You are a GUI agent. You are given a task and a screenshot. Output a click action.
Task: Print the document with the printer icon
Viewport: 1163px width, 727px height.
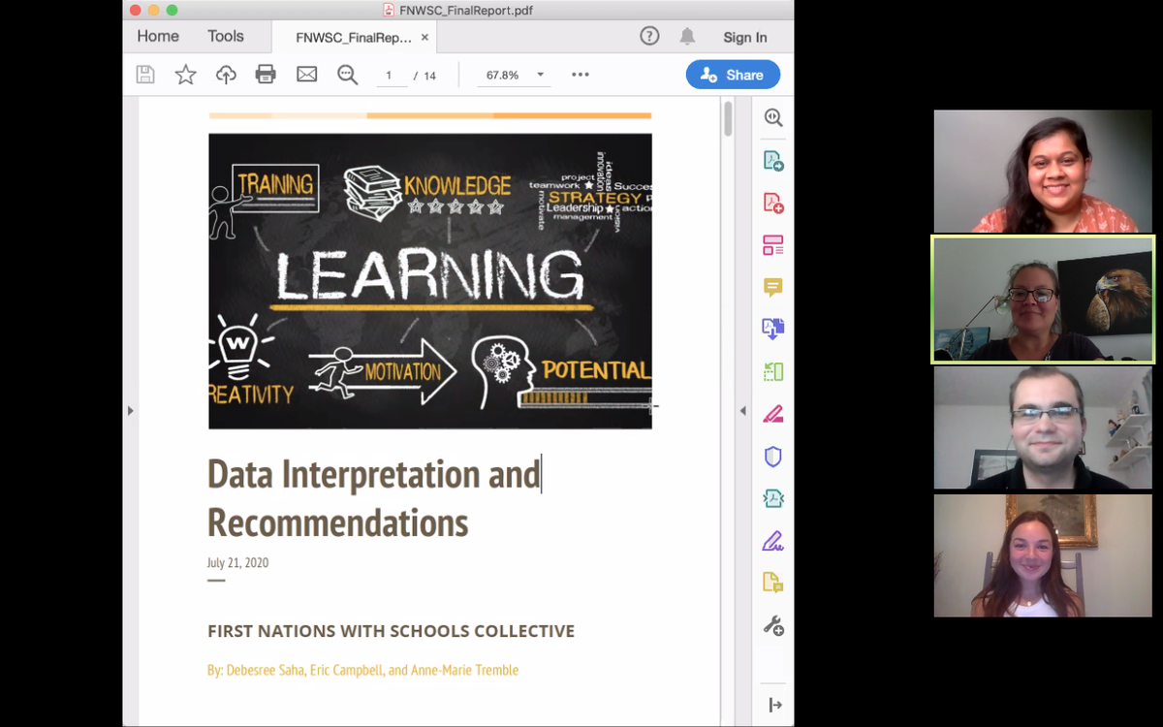[266, 75]
